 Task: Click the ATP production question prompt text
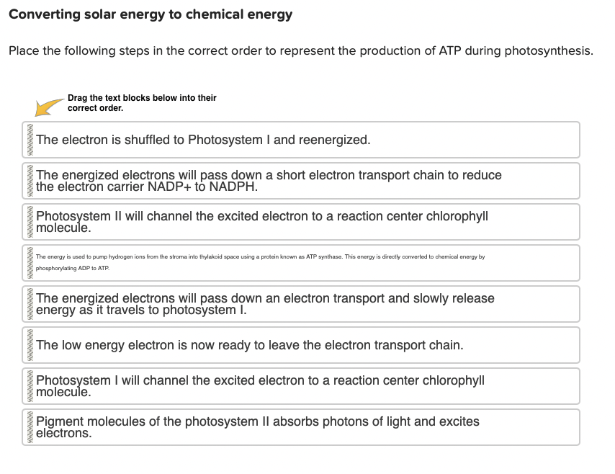300,50
